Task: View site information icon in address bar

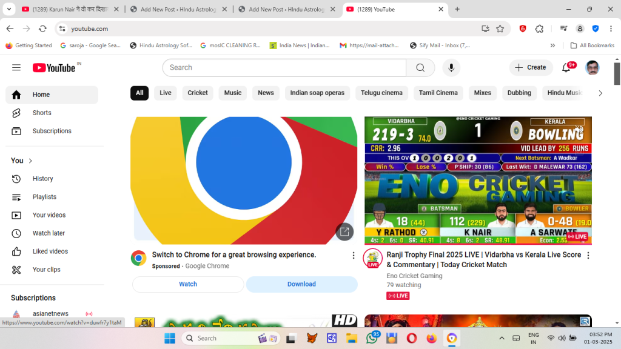Action: [x=62, y=28]
